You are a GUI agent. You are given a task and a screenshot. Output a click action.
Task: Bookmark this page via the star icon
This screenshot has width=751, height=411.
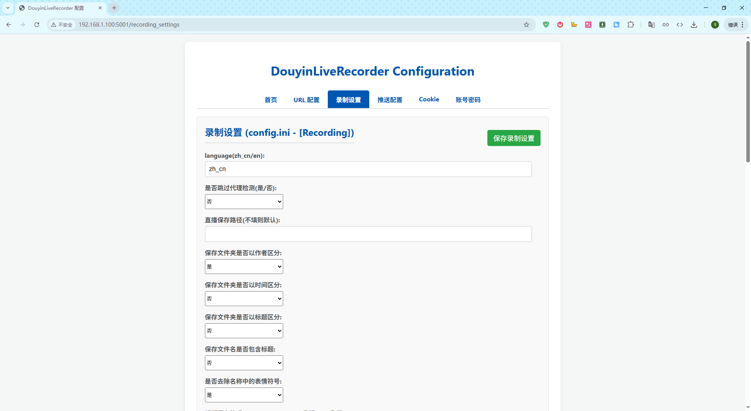526,24
